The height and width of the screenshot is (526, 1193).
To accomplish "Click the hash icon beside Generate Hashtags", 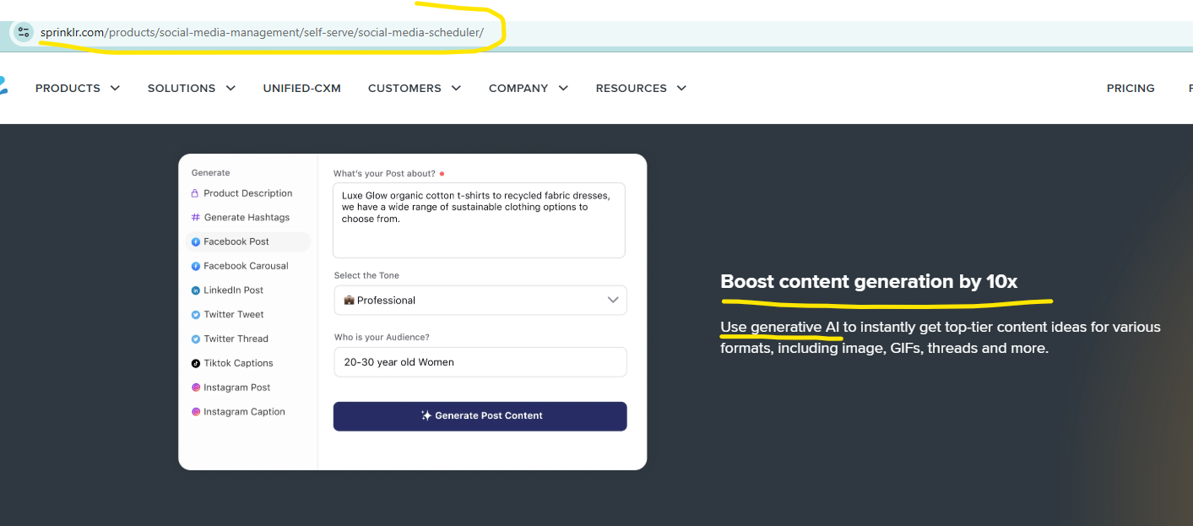I will [195, 218].
